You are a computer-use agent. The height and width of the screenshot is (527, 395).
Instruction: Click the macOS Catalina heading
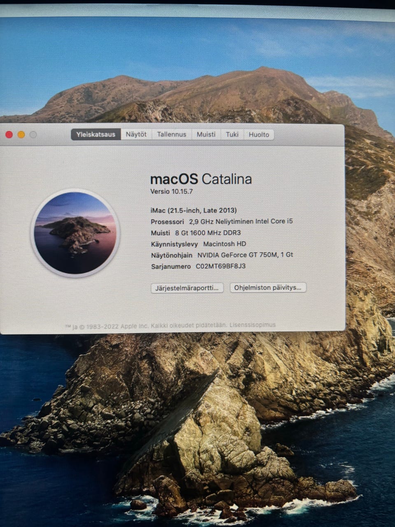(201, 179)
